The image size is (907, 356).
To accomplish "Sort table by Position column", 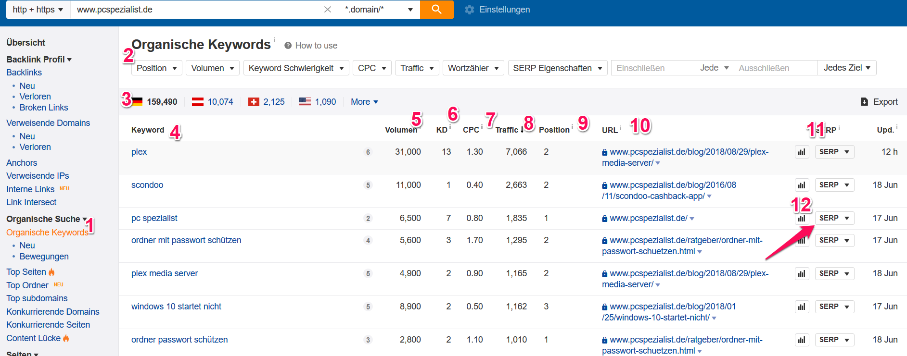I will pyautogui.click(x=554, y=130).
